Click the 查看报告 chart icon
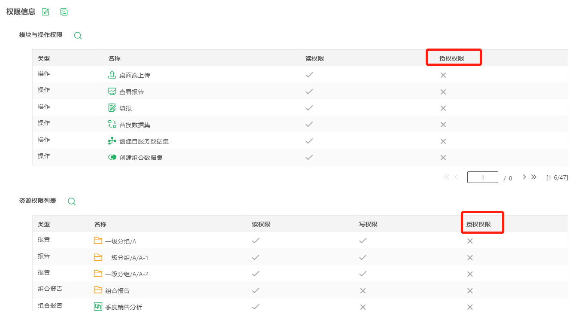This screenshot has height=311, width=581. tap(112, 91)
